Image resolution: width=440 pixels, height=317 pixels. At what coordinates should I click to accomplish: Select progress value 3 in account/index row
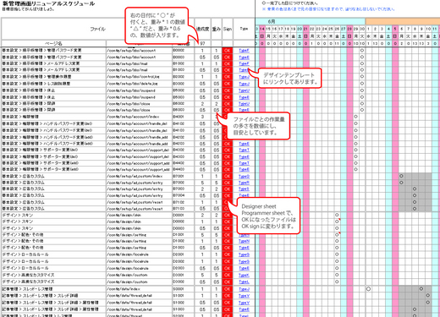tap(202, 117)
